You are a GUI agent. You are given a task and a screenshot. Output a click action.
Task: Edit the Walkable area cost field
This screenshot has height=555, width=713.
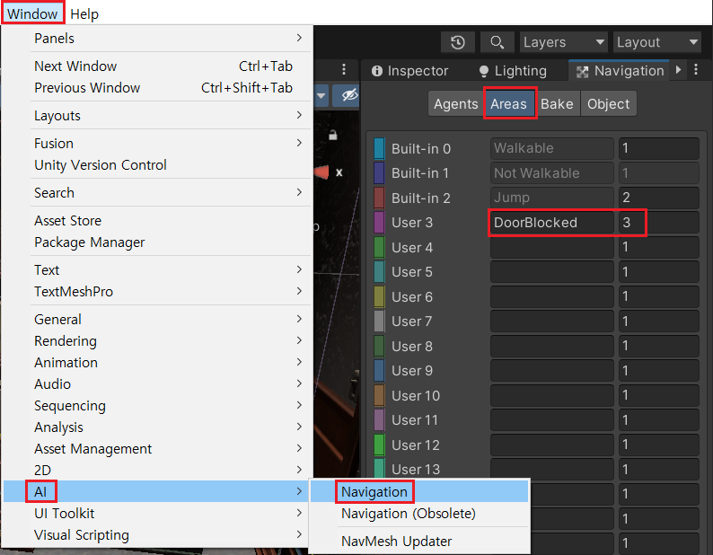(x=658, y=148)
